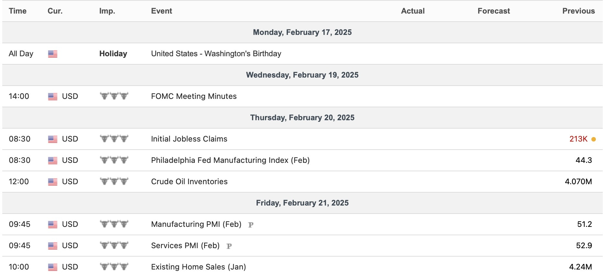Viewport: 603px width, 275px height.
Task: Open the Initial Jobless Claims event
Action: click(x=189, y=139)
